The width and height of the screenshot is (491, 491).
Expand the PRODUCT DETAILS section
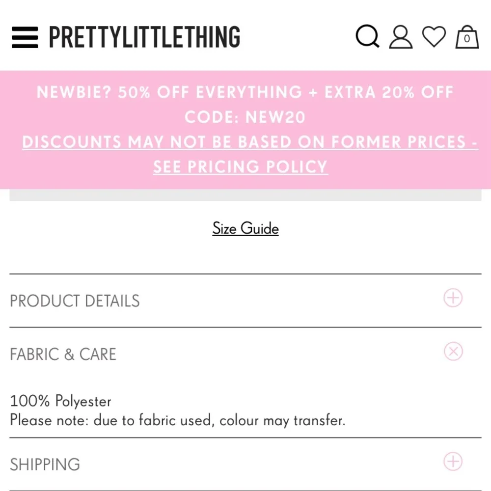click(74, 300)
